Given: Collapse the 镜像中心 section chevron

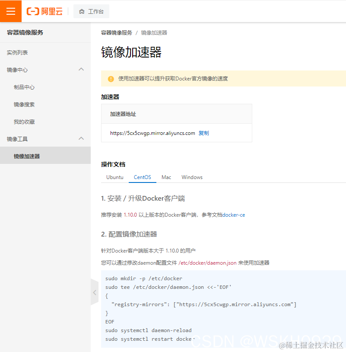Looking at the screenshot, I should [81, 69].
